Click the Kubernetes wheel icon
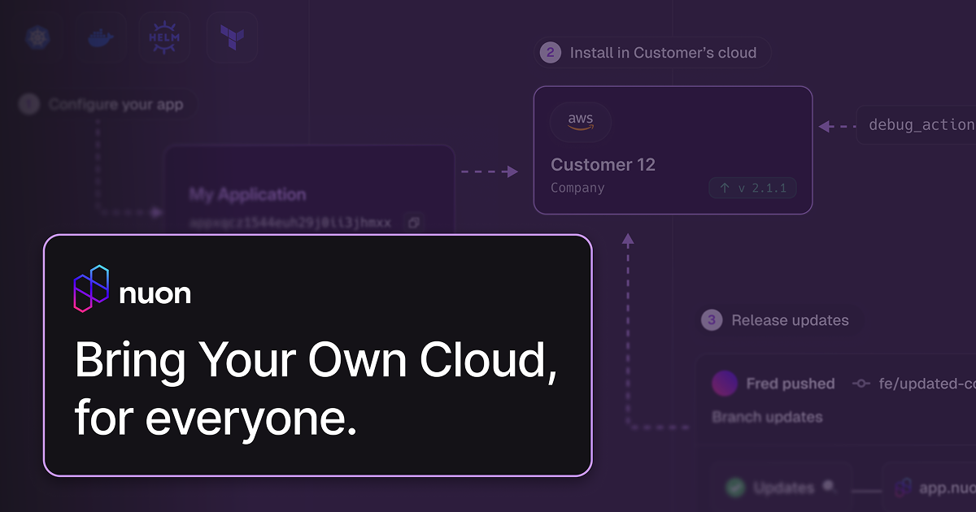 [x=35, y=37]
